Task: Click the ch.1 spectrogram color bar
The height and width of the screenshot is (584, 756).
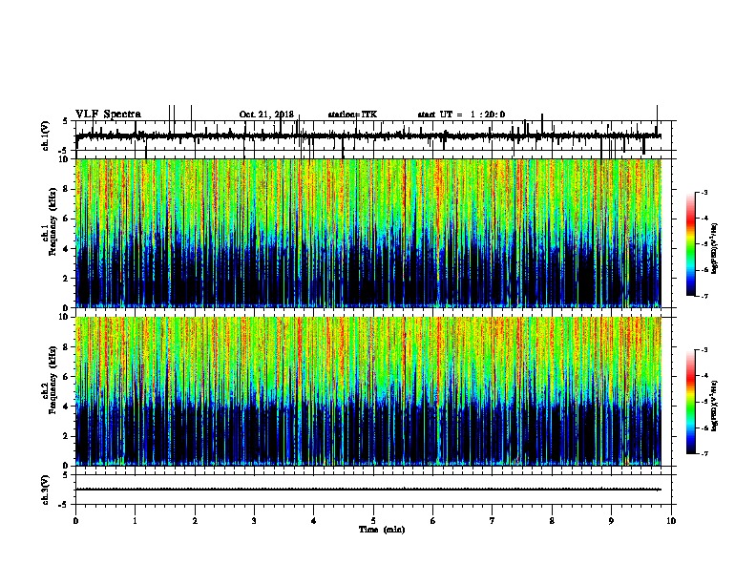Action: 690,244
